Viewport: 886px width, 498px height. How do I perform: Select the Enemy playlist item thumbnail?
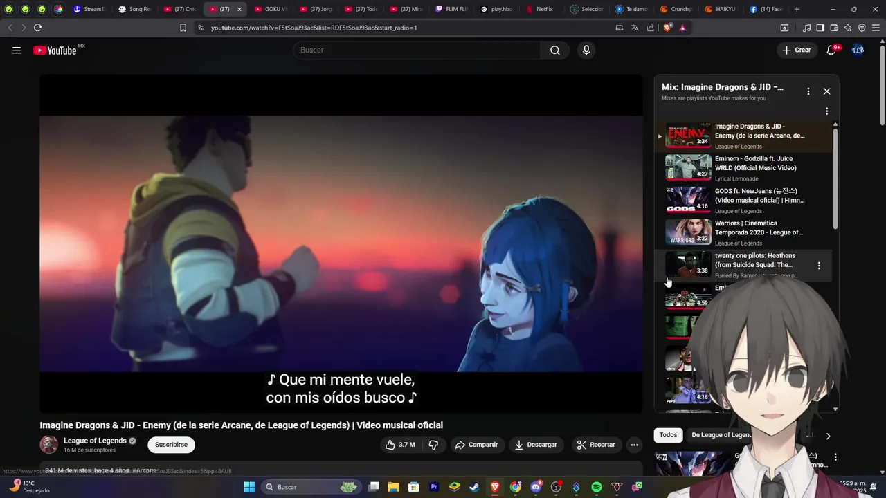click(688, 136)
